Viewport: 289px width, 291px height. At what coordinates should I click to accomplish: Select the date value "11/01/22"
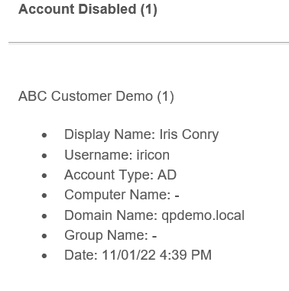click(x=128, y=255)
